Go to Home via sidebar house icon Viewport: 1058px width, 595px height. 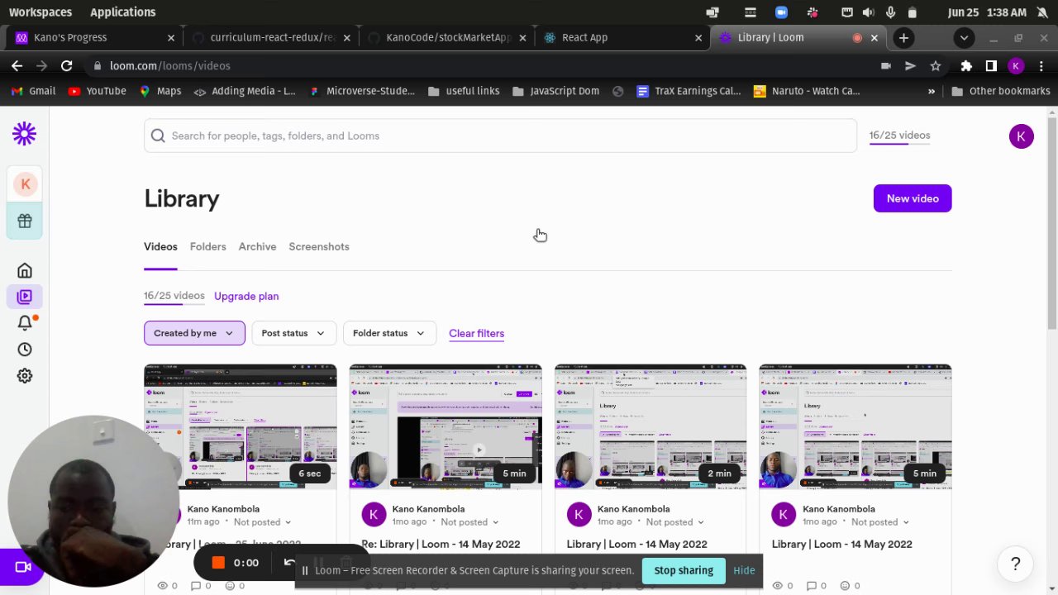tap(25, 270)
